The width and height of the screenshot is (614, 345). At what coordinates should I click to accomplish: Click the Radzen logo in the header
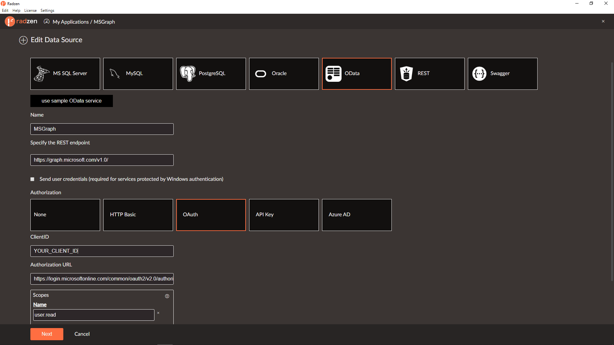pyautogui.click(x=21, y=21)
